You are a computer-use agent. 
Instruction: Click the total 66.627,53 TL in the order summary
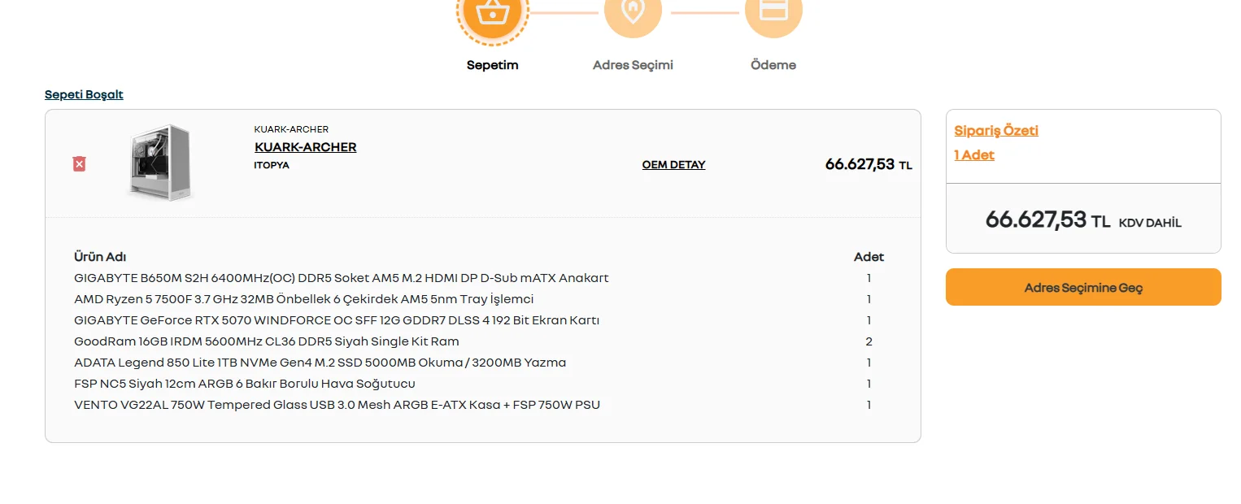1047,219
